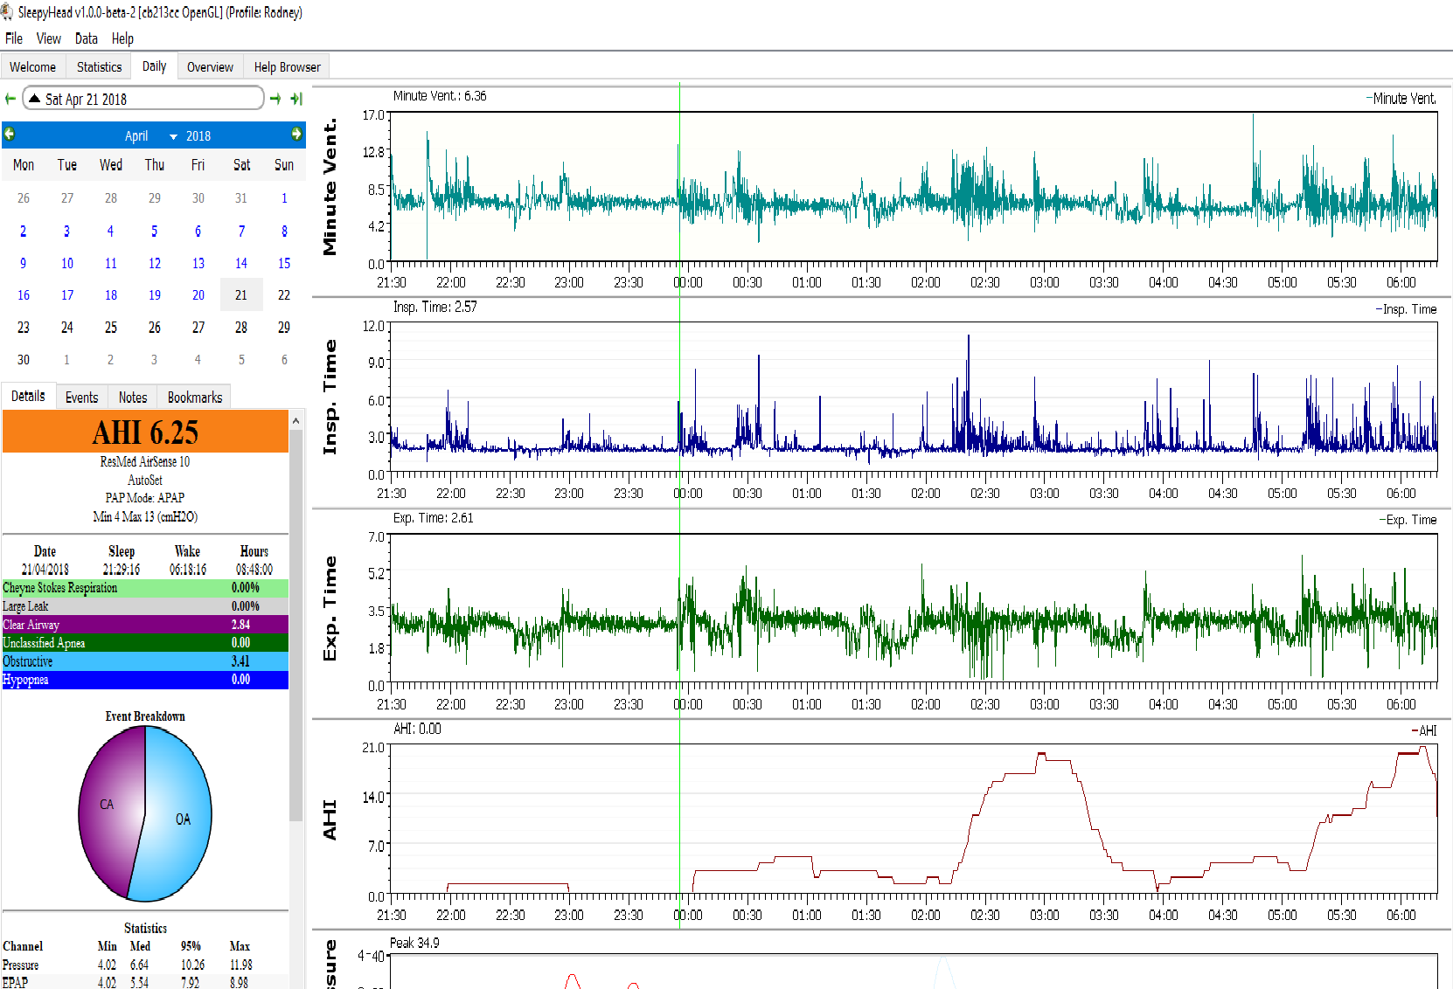The image size is (1453, 989).
Task: Click the Exp. Time vertical graph title
Action: pos(330,608)
